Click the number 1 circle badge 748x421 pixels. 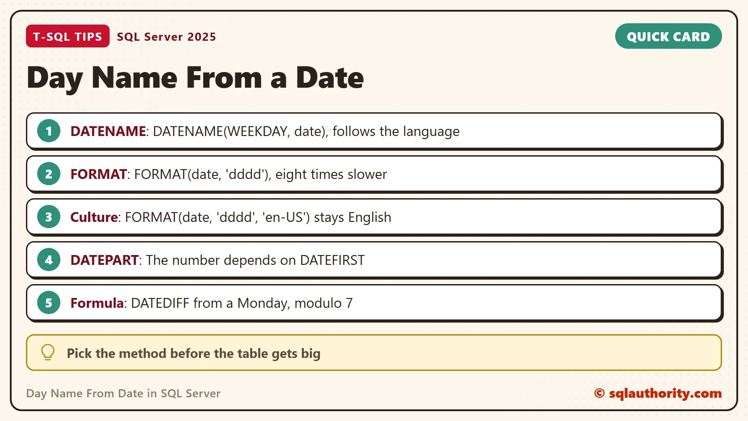[x=49, y=131]
